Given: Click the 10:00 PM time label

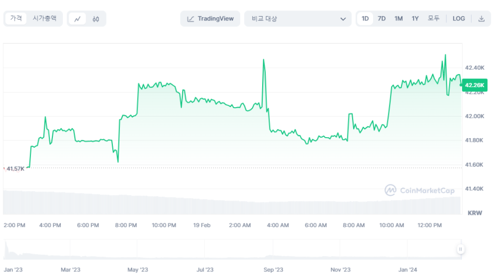Looking at the screenshot, I should click(x=164, y=225).
